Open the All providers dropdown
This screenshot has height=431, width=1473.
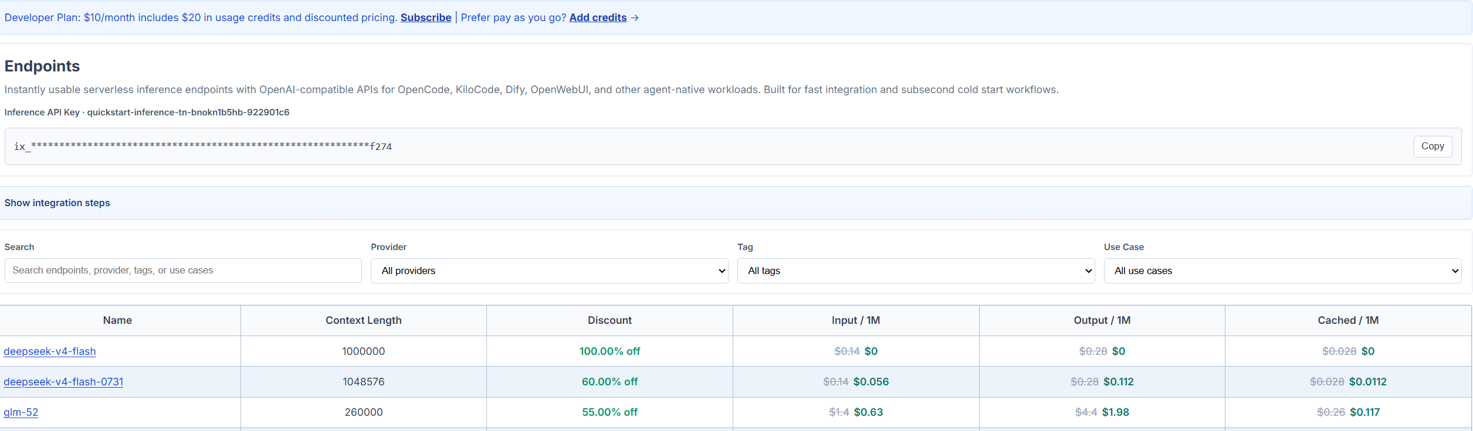[550, 271]
